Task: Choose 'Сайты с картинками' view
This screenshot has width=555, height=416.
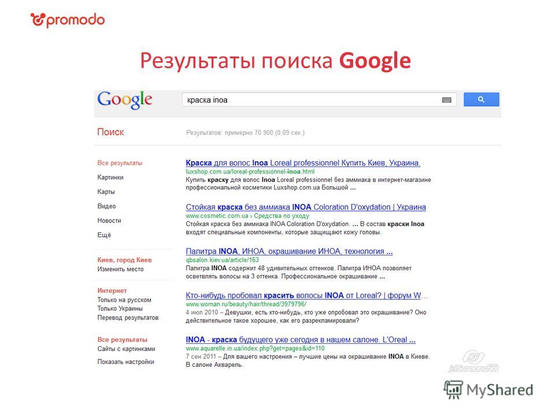Action: pyautogui.click(x=127, y=349)
